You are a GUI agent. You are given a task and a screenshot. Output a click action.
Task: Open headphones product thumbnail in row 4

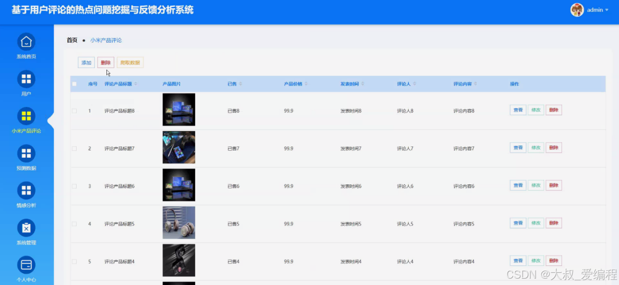[179, 223]
